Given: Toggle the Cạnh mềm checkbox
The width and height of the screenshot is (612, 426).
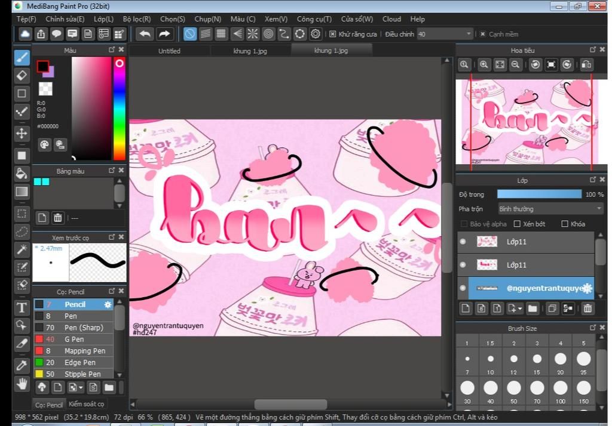Looking at the screenshot, I should pyautogui.click(x=483, y=34).
